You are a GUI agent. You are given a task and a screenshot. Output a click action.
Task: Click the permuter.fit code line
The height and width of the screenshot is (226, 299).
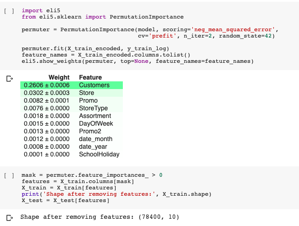coord(95,48)
